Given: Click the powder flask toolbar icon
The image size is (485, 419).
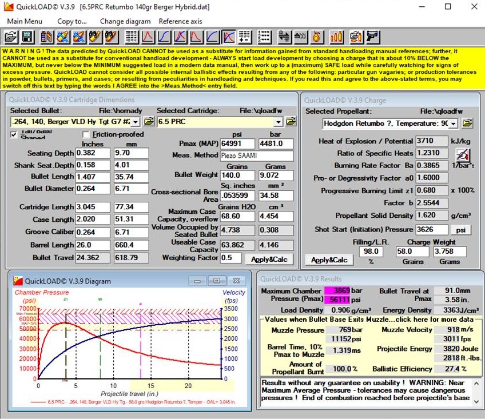Looking at the screenshot, I should click(316, 37).
